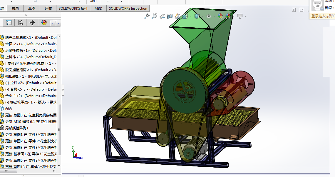Click tile right window button
335x177 pixels.
301,10
